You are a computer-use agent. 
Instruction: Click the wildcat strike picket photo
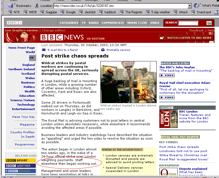click(129, 82)
